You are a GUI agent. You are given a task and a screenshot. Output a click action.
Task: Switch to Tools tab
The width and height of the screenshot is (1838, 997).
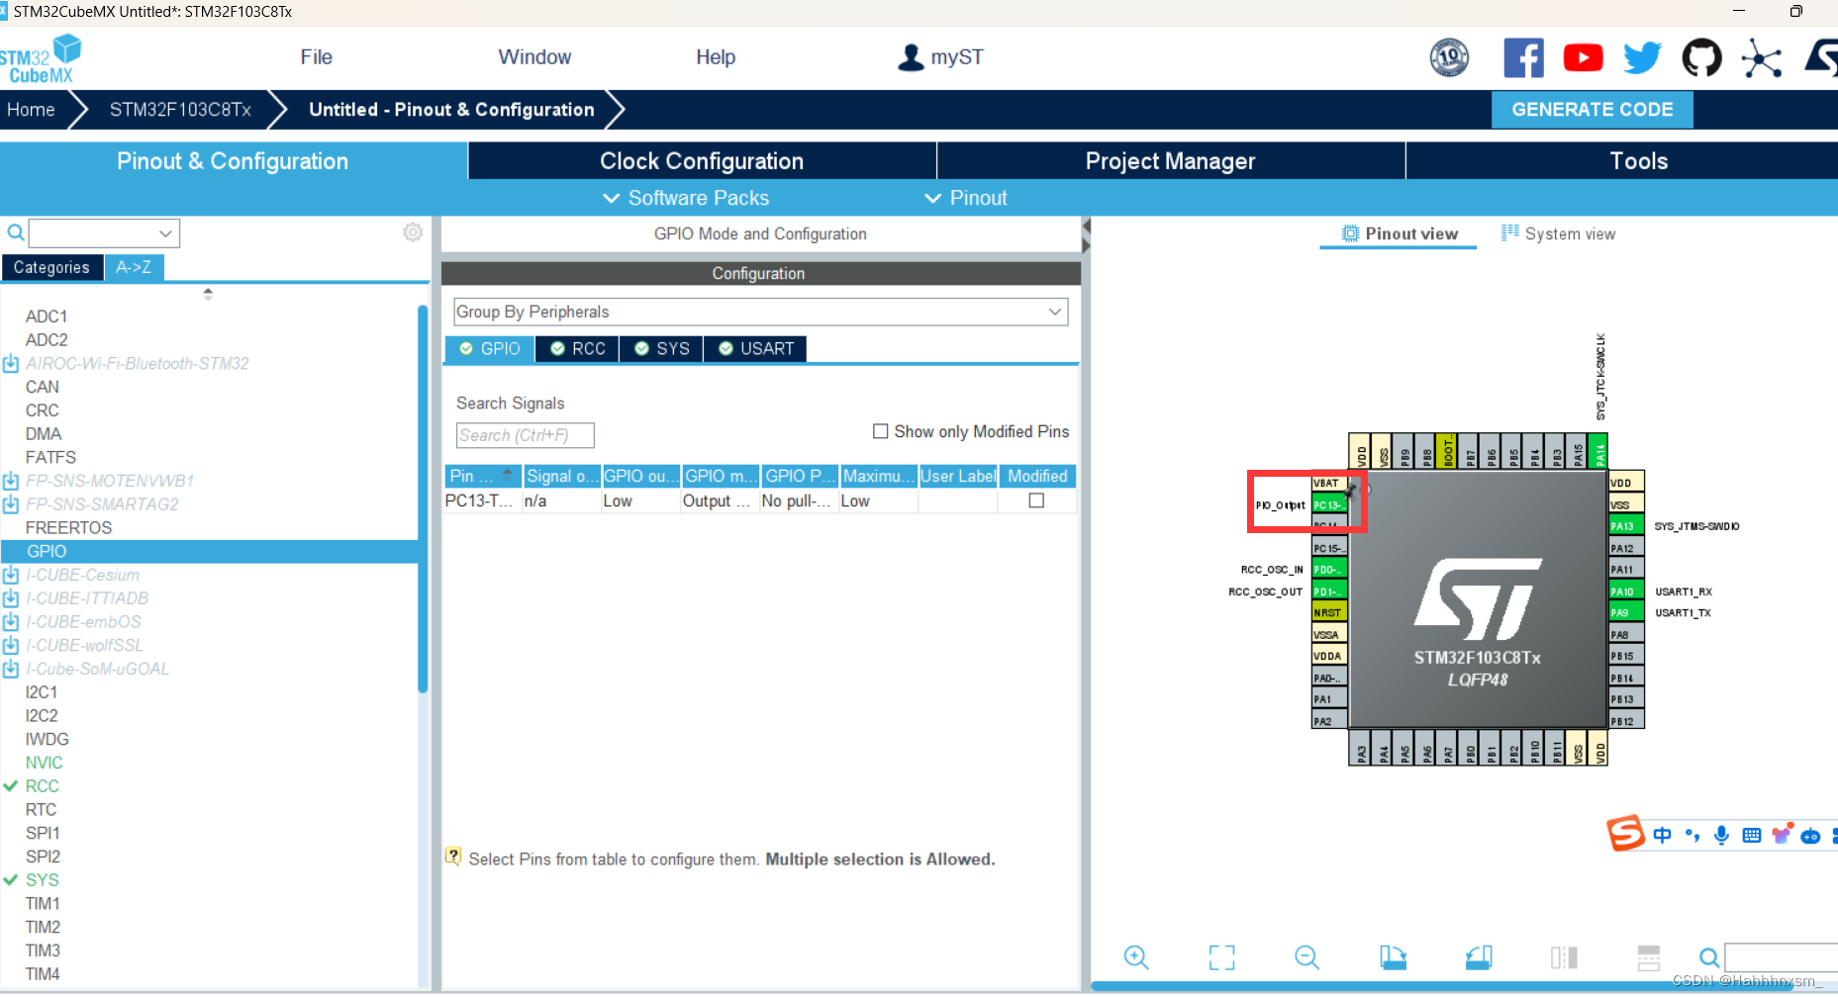click(x=1638, y=161)
